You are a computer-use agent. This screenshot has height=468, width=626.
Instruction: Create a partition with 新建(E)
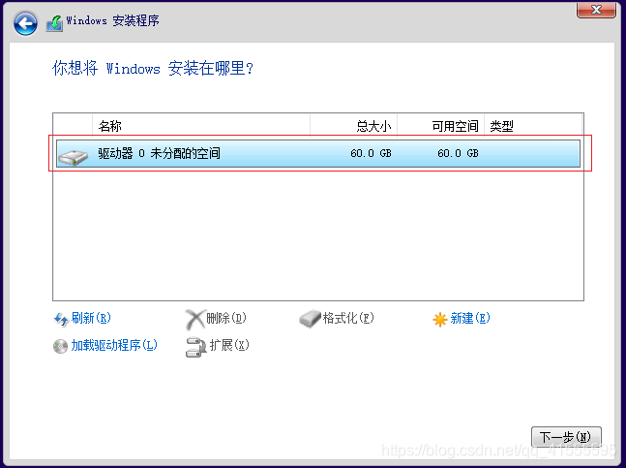click(x=470, y=318)
